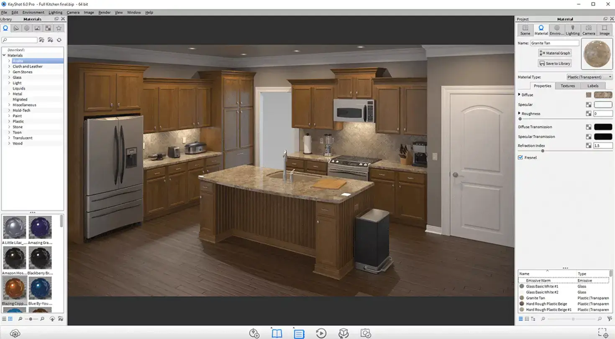
Task: Toggle the Library book icon in bottom toolbar
Action: (277, 333)
